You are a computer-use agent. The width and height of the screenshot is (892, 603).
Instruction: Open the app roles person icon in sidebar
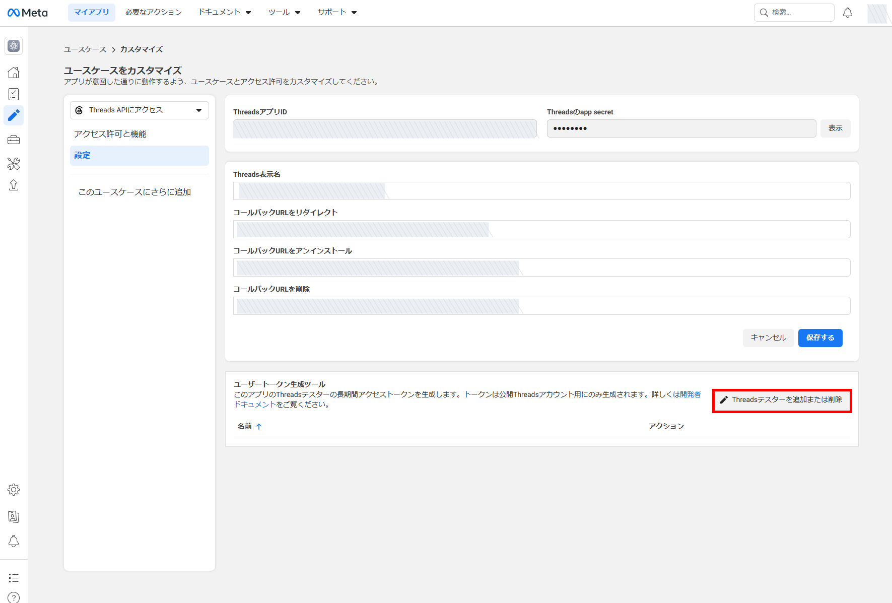coord(14,516)
